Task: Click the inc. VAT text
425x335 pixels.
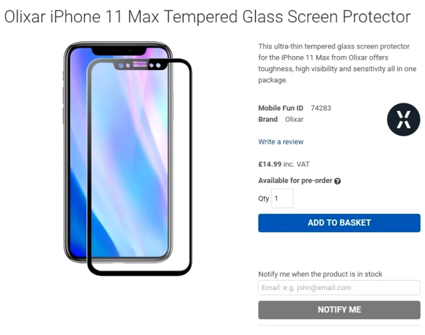Action: coord(296,164)
